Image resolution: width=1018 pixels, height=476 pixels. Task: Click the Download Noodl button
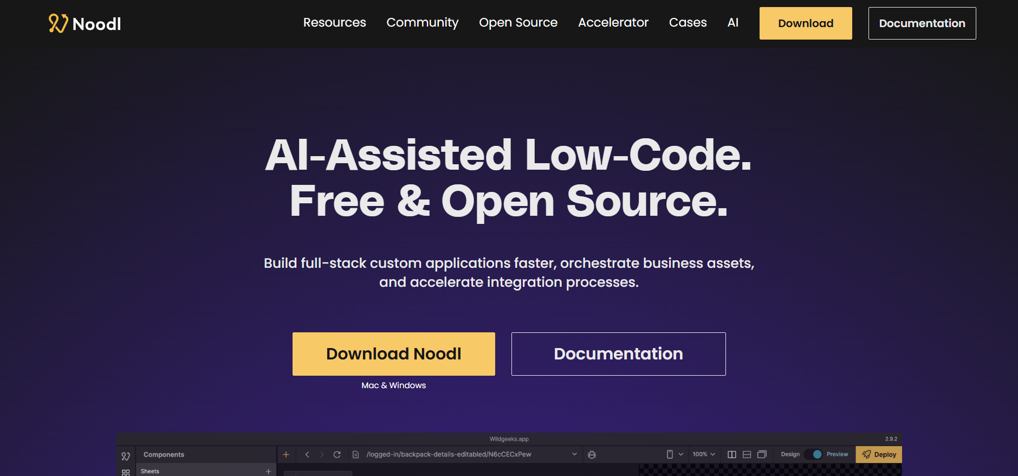coord(393,353)
